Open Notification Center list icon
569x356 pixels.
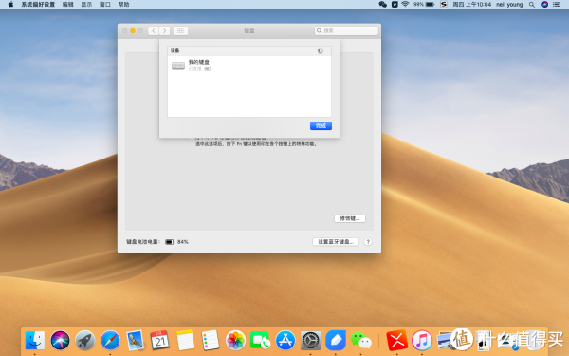(557, 5)
